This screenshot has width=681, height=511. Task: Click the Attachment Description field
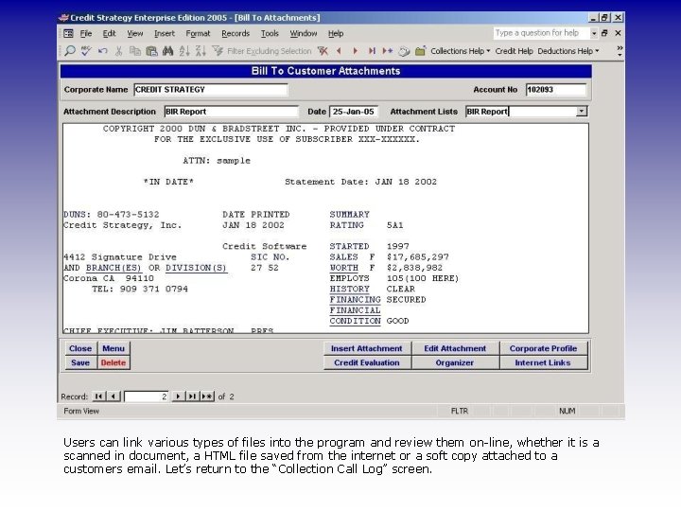tap(232, 112)
